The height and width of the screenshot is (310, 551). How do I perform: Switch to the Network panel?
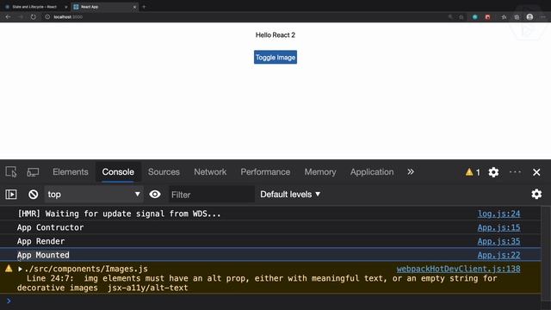(x=210, y=172)
